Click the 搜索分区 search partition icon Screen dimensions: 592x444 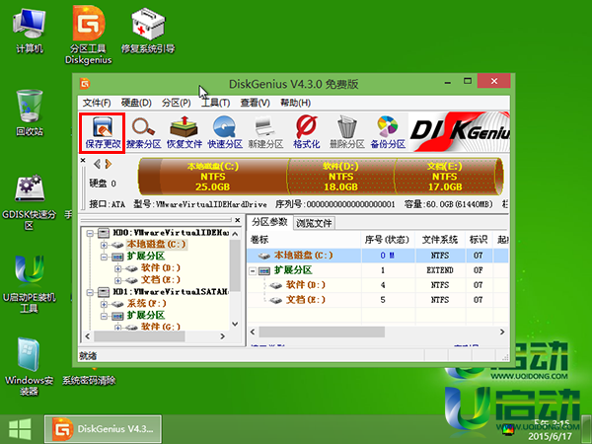pos(143,133)
